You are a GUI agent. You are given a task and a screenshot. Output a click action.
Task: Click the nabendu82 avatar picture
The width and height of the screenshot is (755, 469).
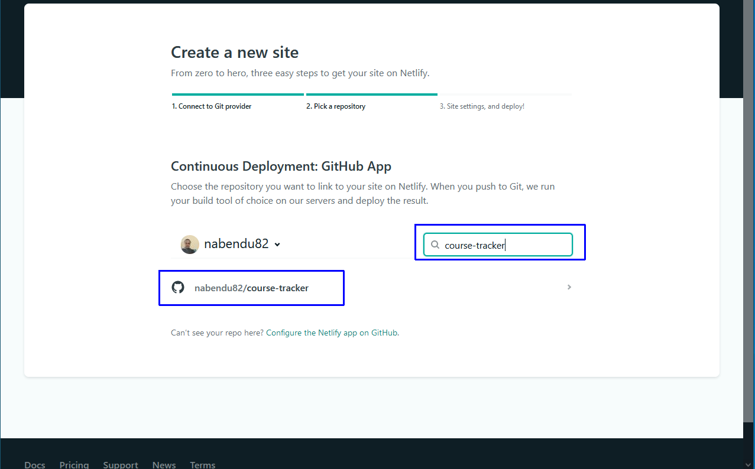tap(190, 244)
